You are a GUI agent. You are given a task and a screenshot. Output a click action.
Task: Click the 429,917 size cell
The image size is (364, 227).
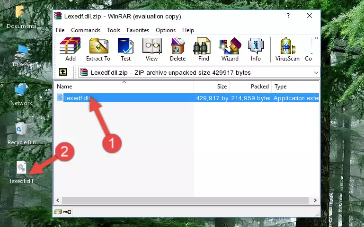pyautogui.click(x=212, y=98)
